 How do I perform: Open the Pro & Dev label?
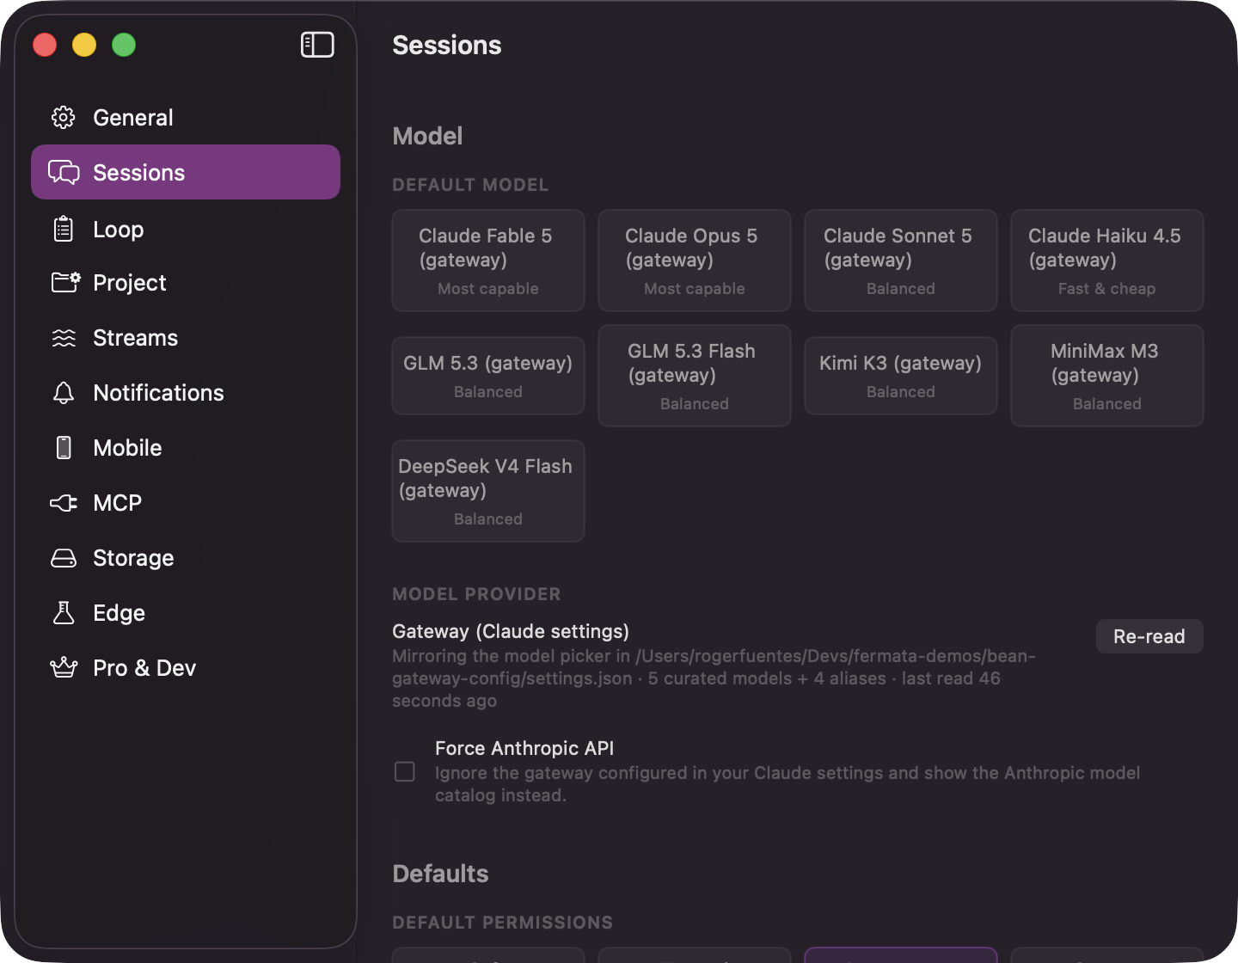pyautogui.click(x=144, y=668)
